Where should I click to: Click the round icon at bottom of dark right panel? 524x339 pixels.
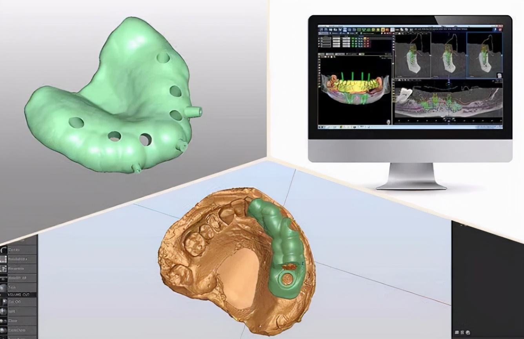468,333
